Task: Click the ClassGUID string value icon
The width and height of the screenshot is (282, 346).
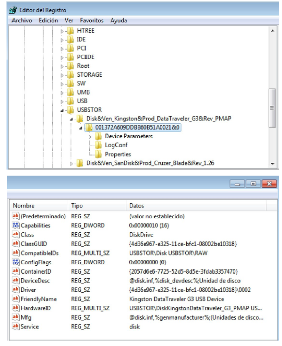Action: tap(16, 243)
